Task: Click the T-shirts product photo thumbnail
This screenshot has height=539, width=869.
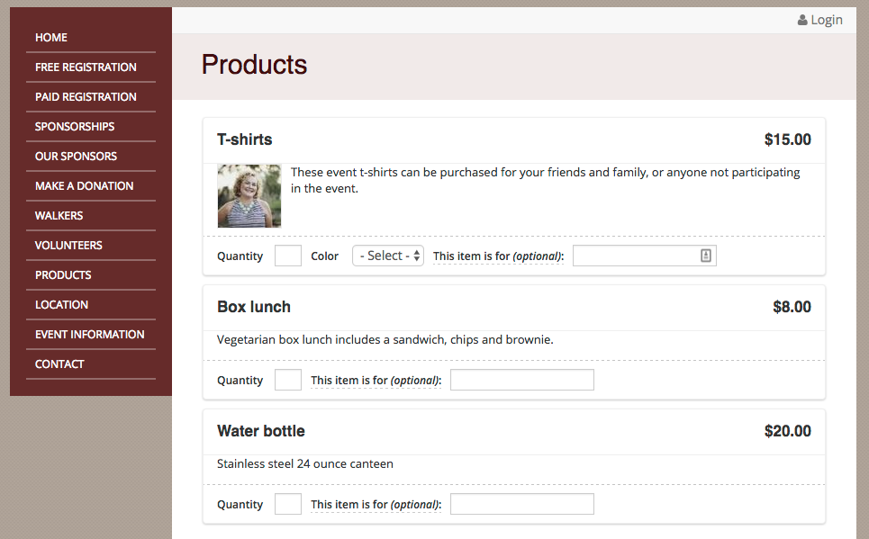Action: (249, 196)
